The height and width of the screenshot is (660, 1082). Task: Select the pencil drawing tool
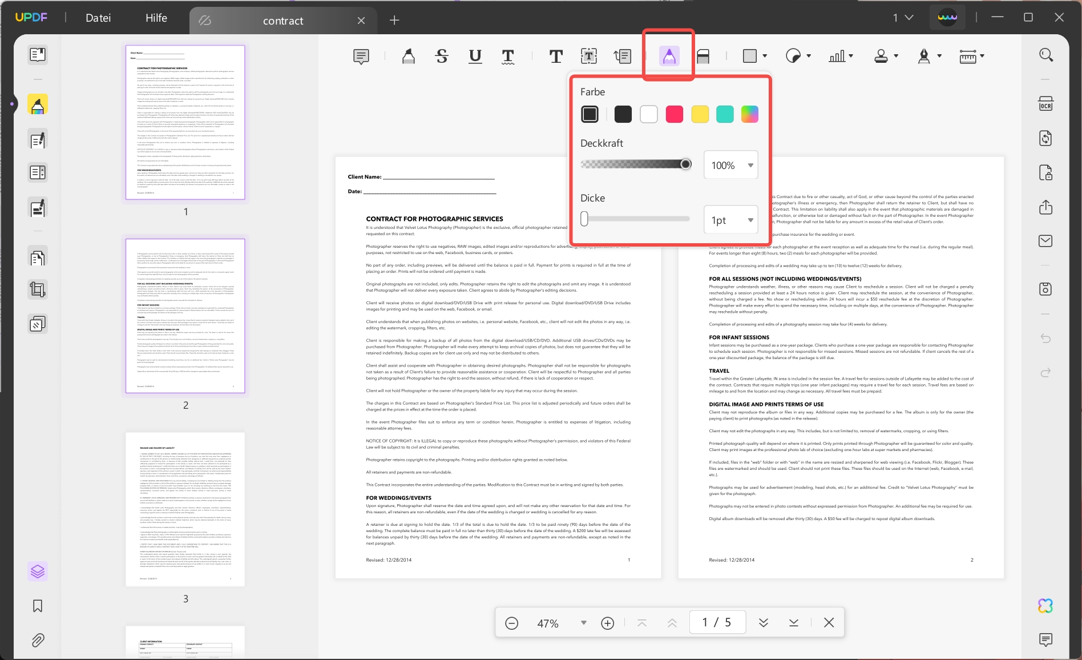(x=669, y=56)
